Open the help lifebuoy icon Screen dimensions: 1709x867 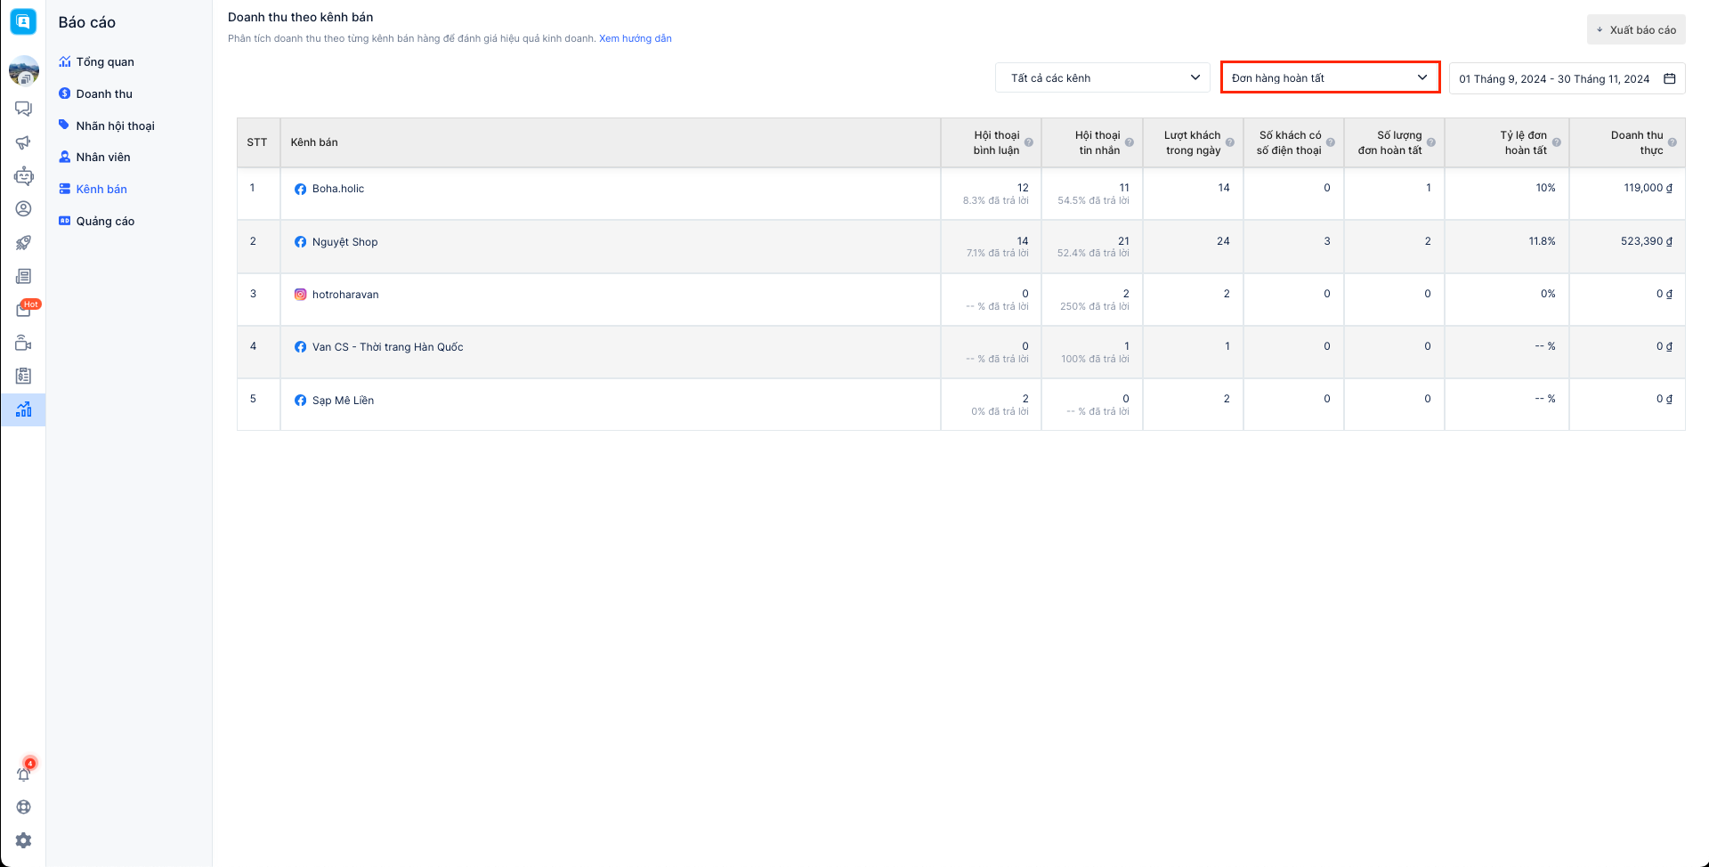pyautogui.click(x=24, y=807)
